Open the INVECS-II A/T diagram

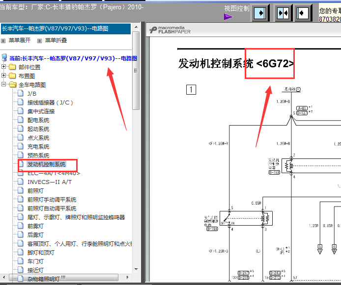pyautogui.click(x=50, y=182)
